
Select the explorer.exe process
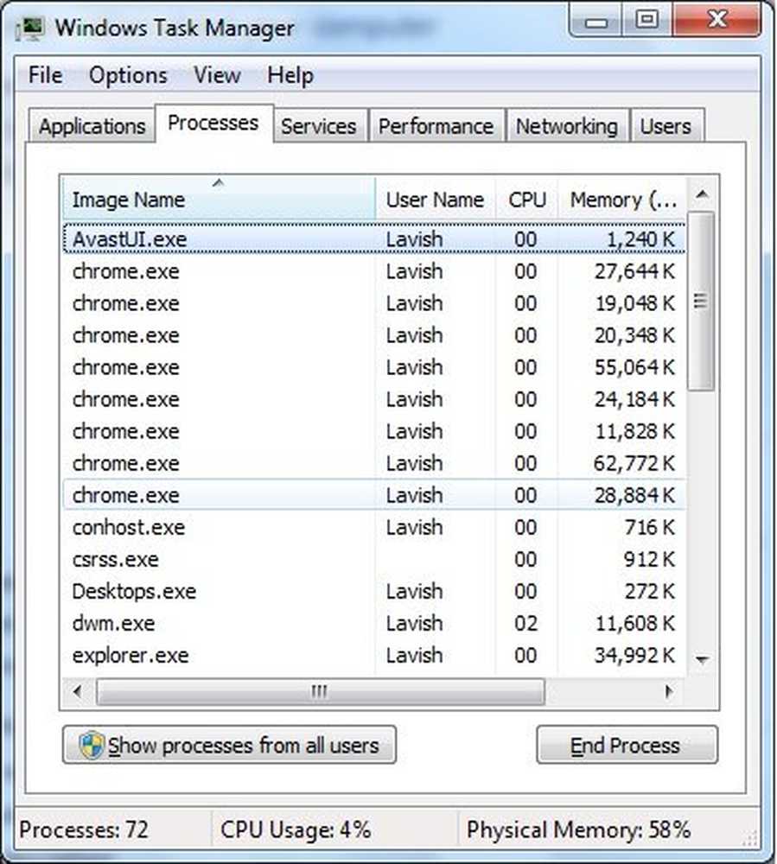(x=374, y=655)
